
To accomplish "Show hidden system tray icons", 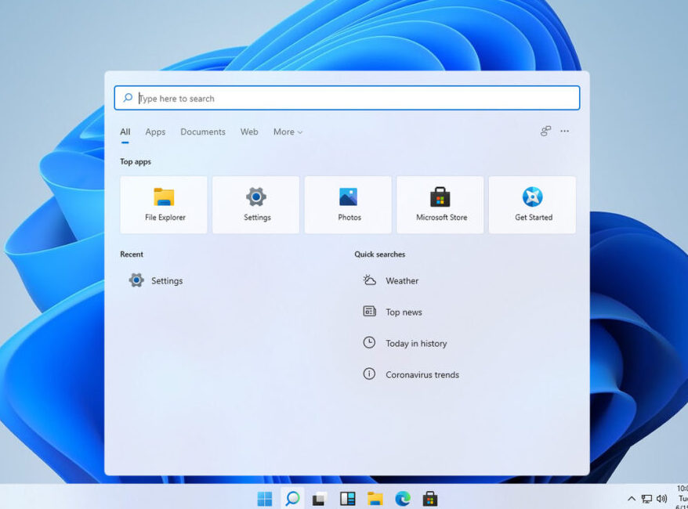I will 632,499.
